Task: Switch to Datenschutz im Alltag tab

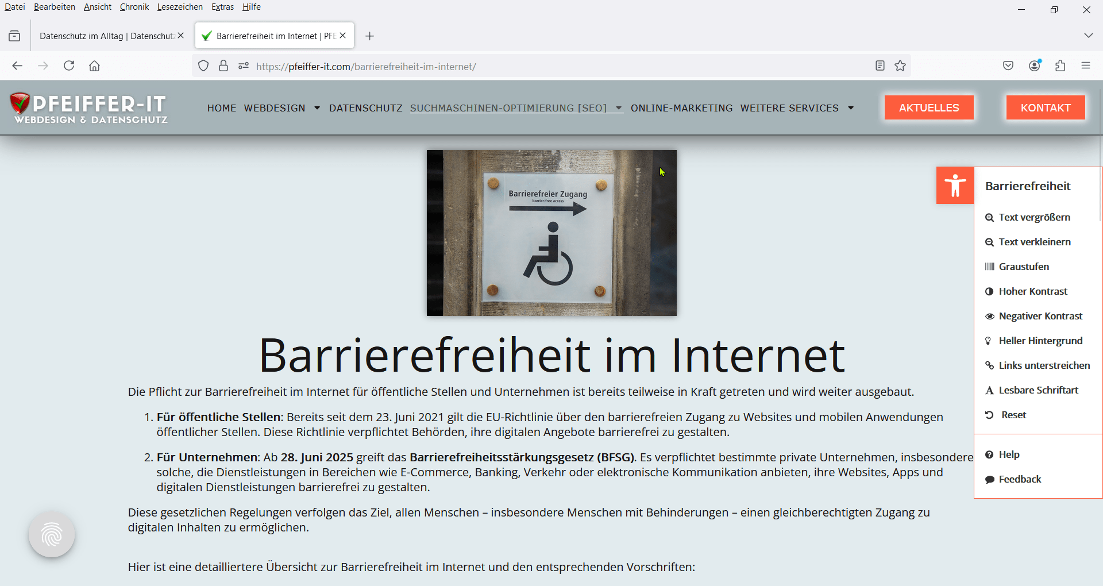Action: click(106, 36)
